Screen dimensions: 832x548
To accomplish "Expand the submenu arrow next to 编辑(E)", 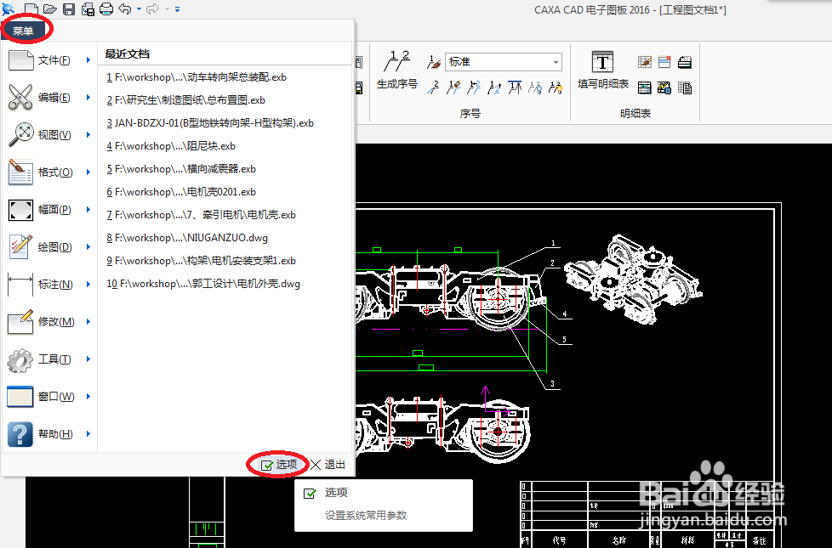I will [88, 98].
